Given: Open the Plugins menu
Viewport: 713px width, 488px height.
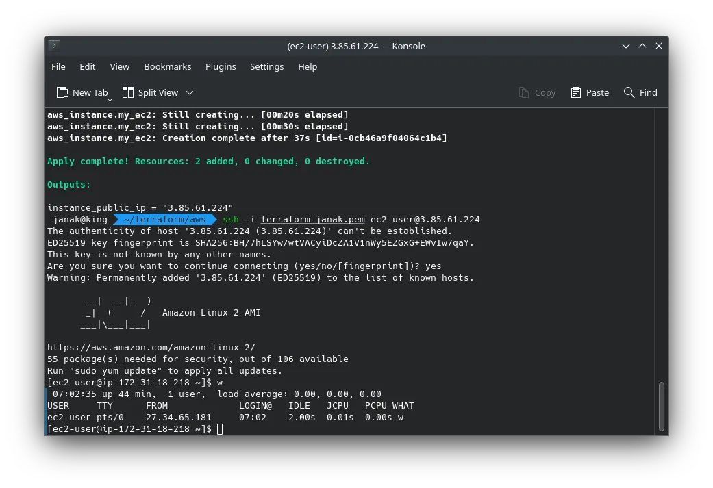Looking at the screenshot, I should point(221,66).
